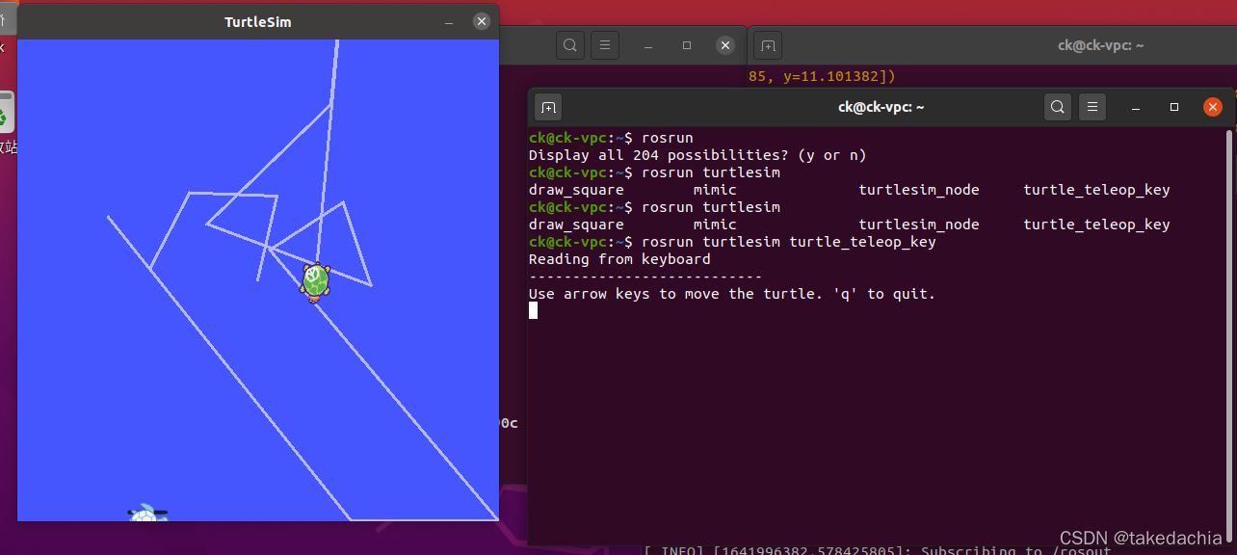
Task: Click new tab icon in the rearmost terminal
Action: [768, 45]
